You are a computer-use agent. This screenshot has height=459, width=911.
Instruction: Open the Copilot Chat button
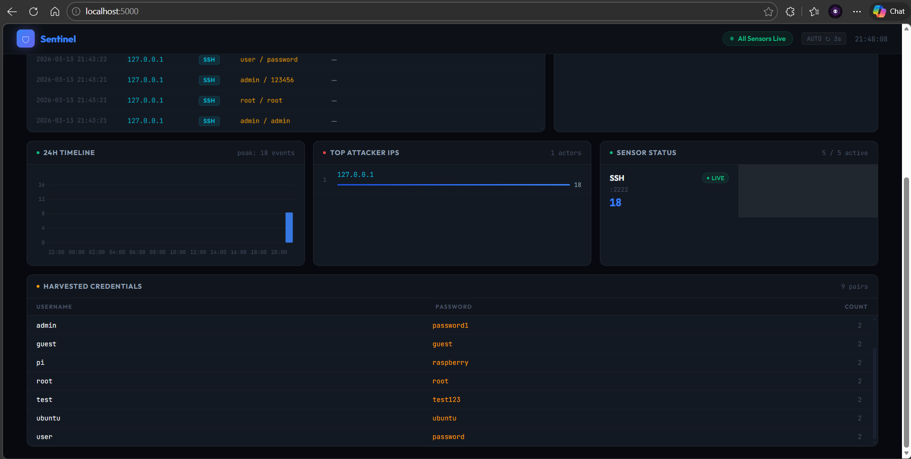point(889,11)
